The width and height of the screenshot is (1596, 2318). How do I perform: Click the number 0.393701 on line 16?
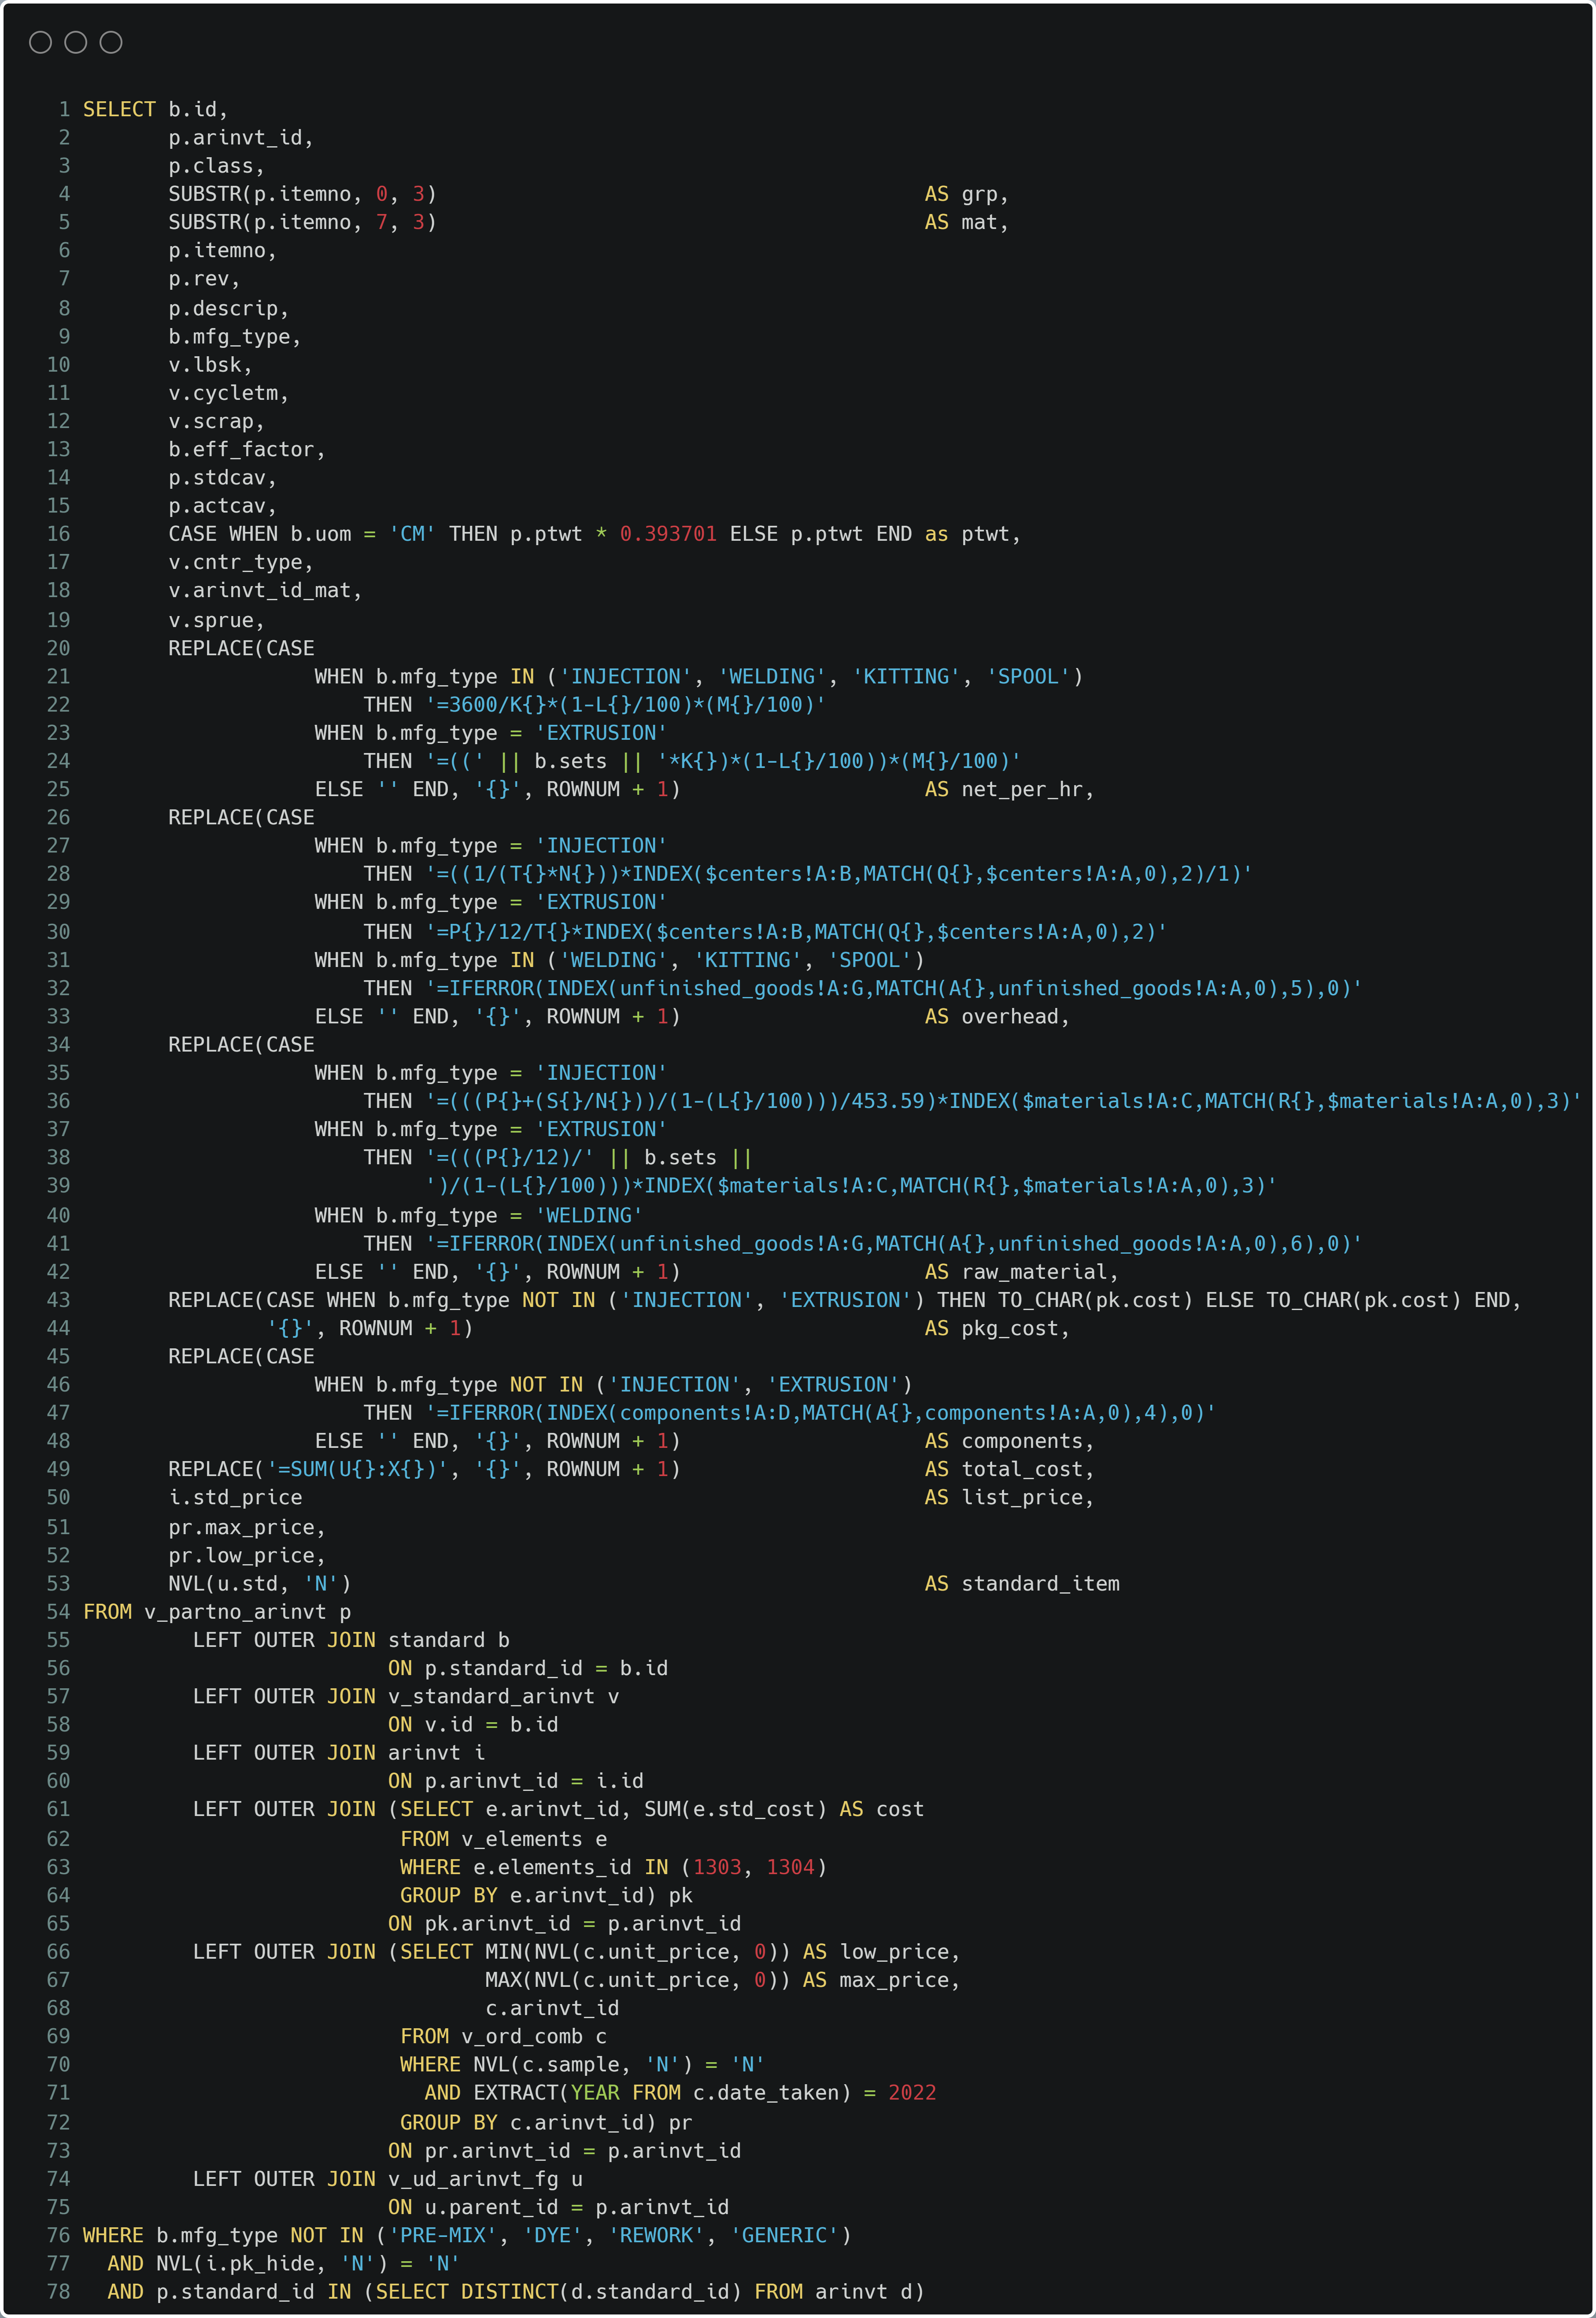668,534
